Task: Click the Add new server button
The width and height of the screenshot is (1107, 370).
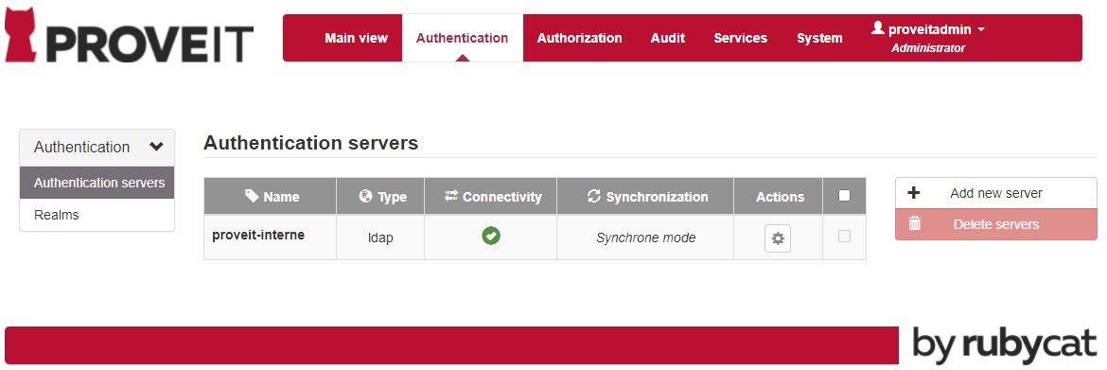Action: (x=996, y=193)
